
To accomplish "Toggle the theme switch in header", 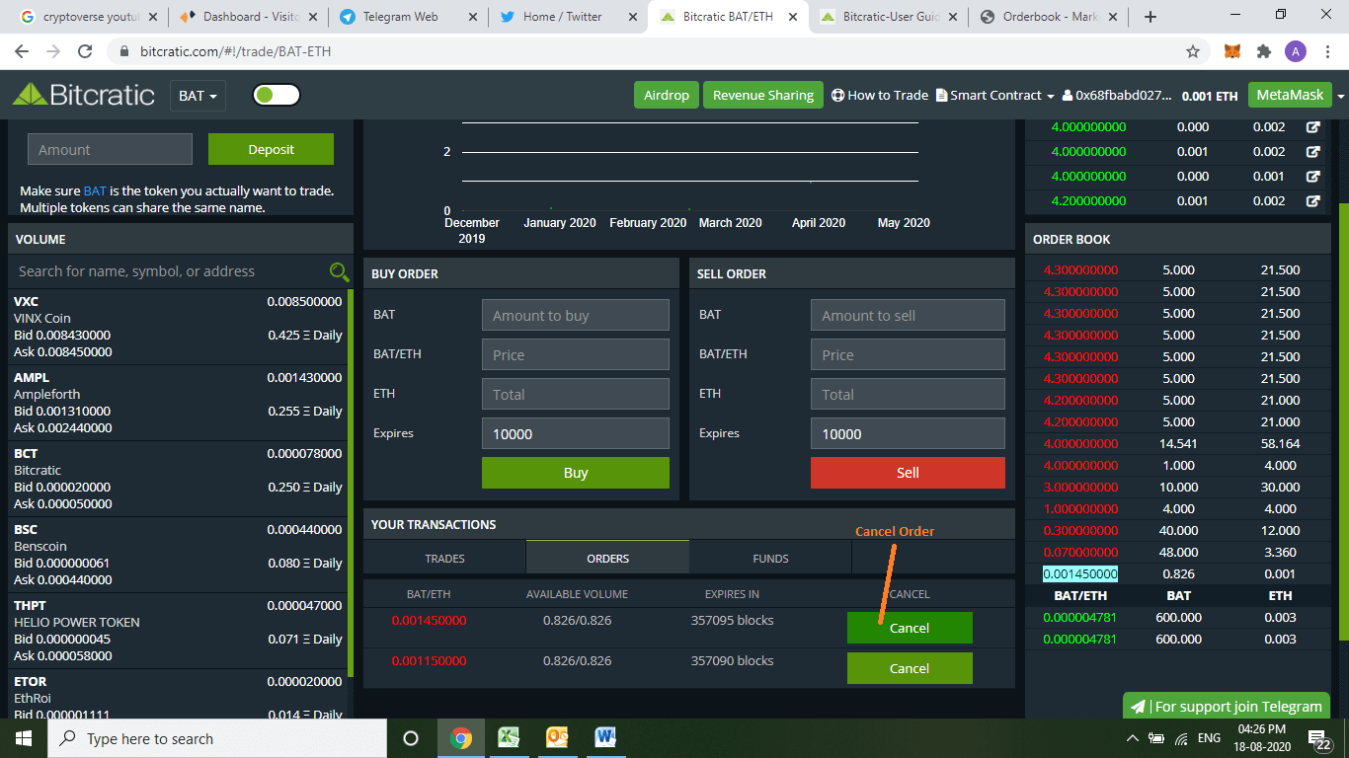I will click(x=277, y=95).
